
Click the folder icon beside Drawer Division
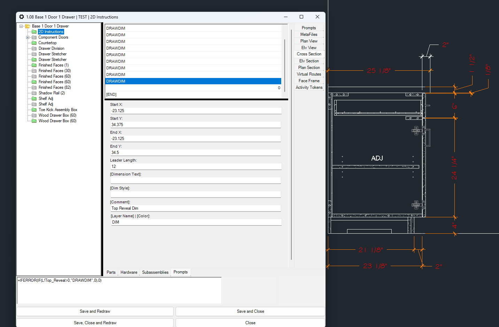tap(34, 48)
